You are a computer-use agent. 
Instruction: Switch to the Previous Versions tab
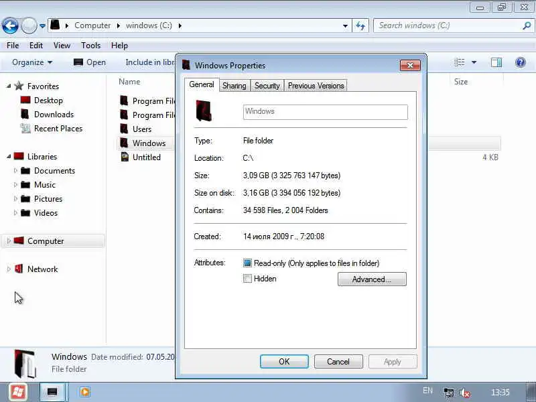point(316,86)
